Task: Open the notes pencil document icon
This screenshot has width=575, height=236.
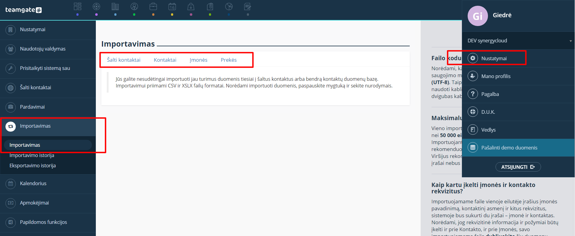Action: 248,6
